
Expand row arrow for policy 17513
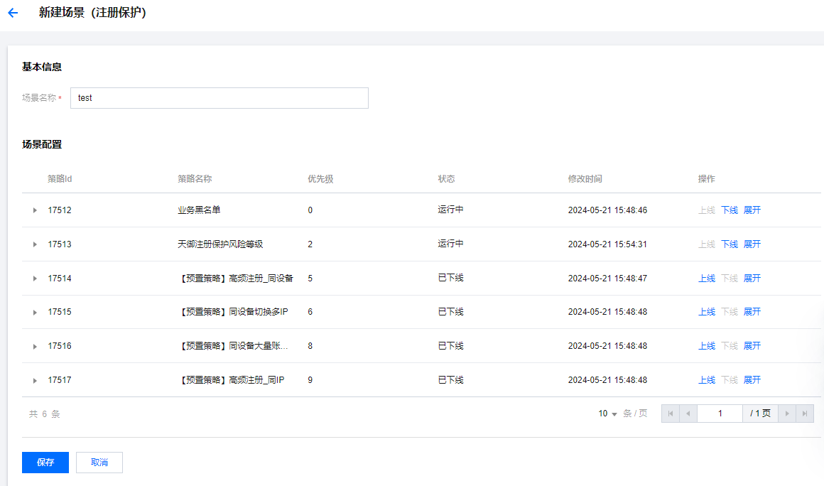pyautogui.click(x=35, y=244)
